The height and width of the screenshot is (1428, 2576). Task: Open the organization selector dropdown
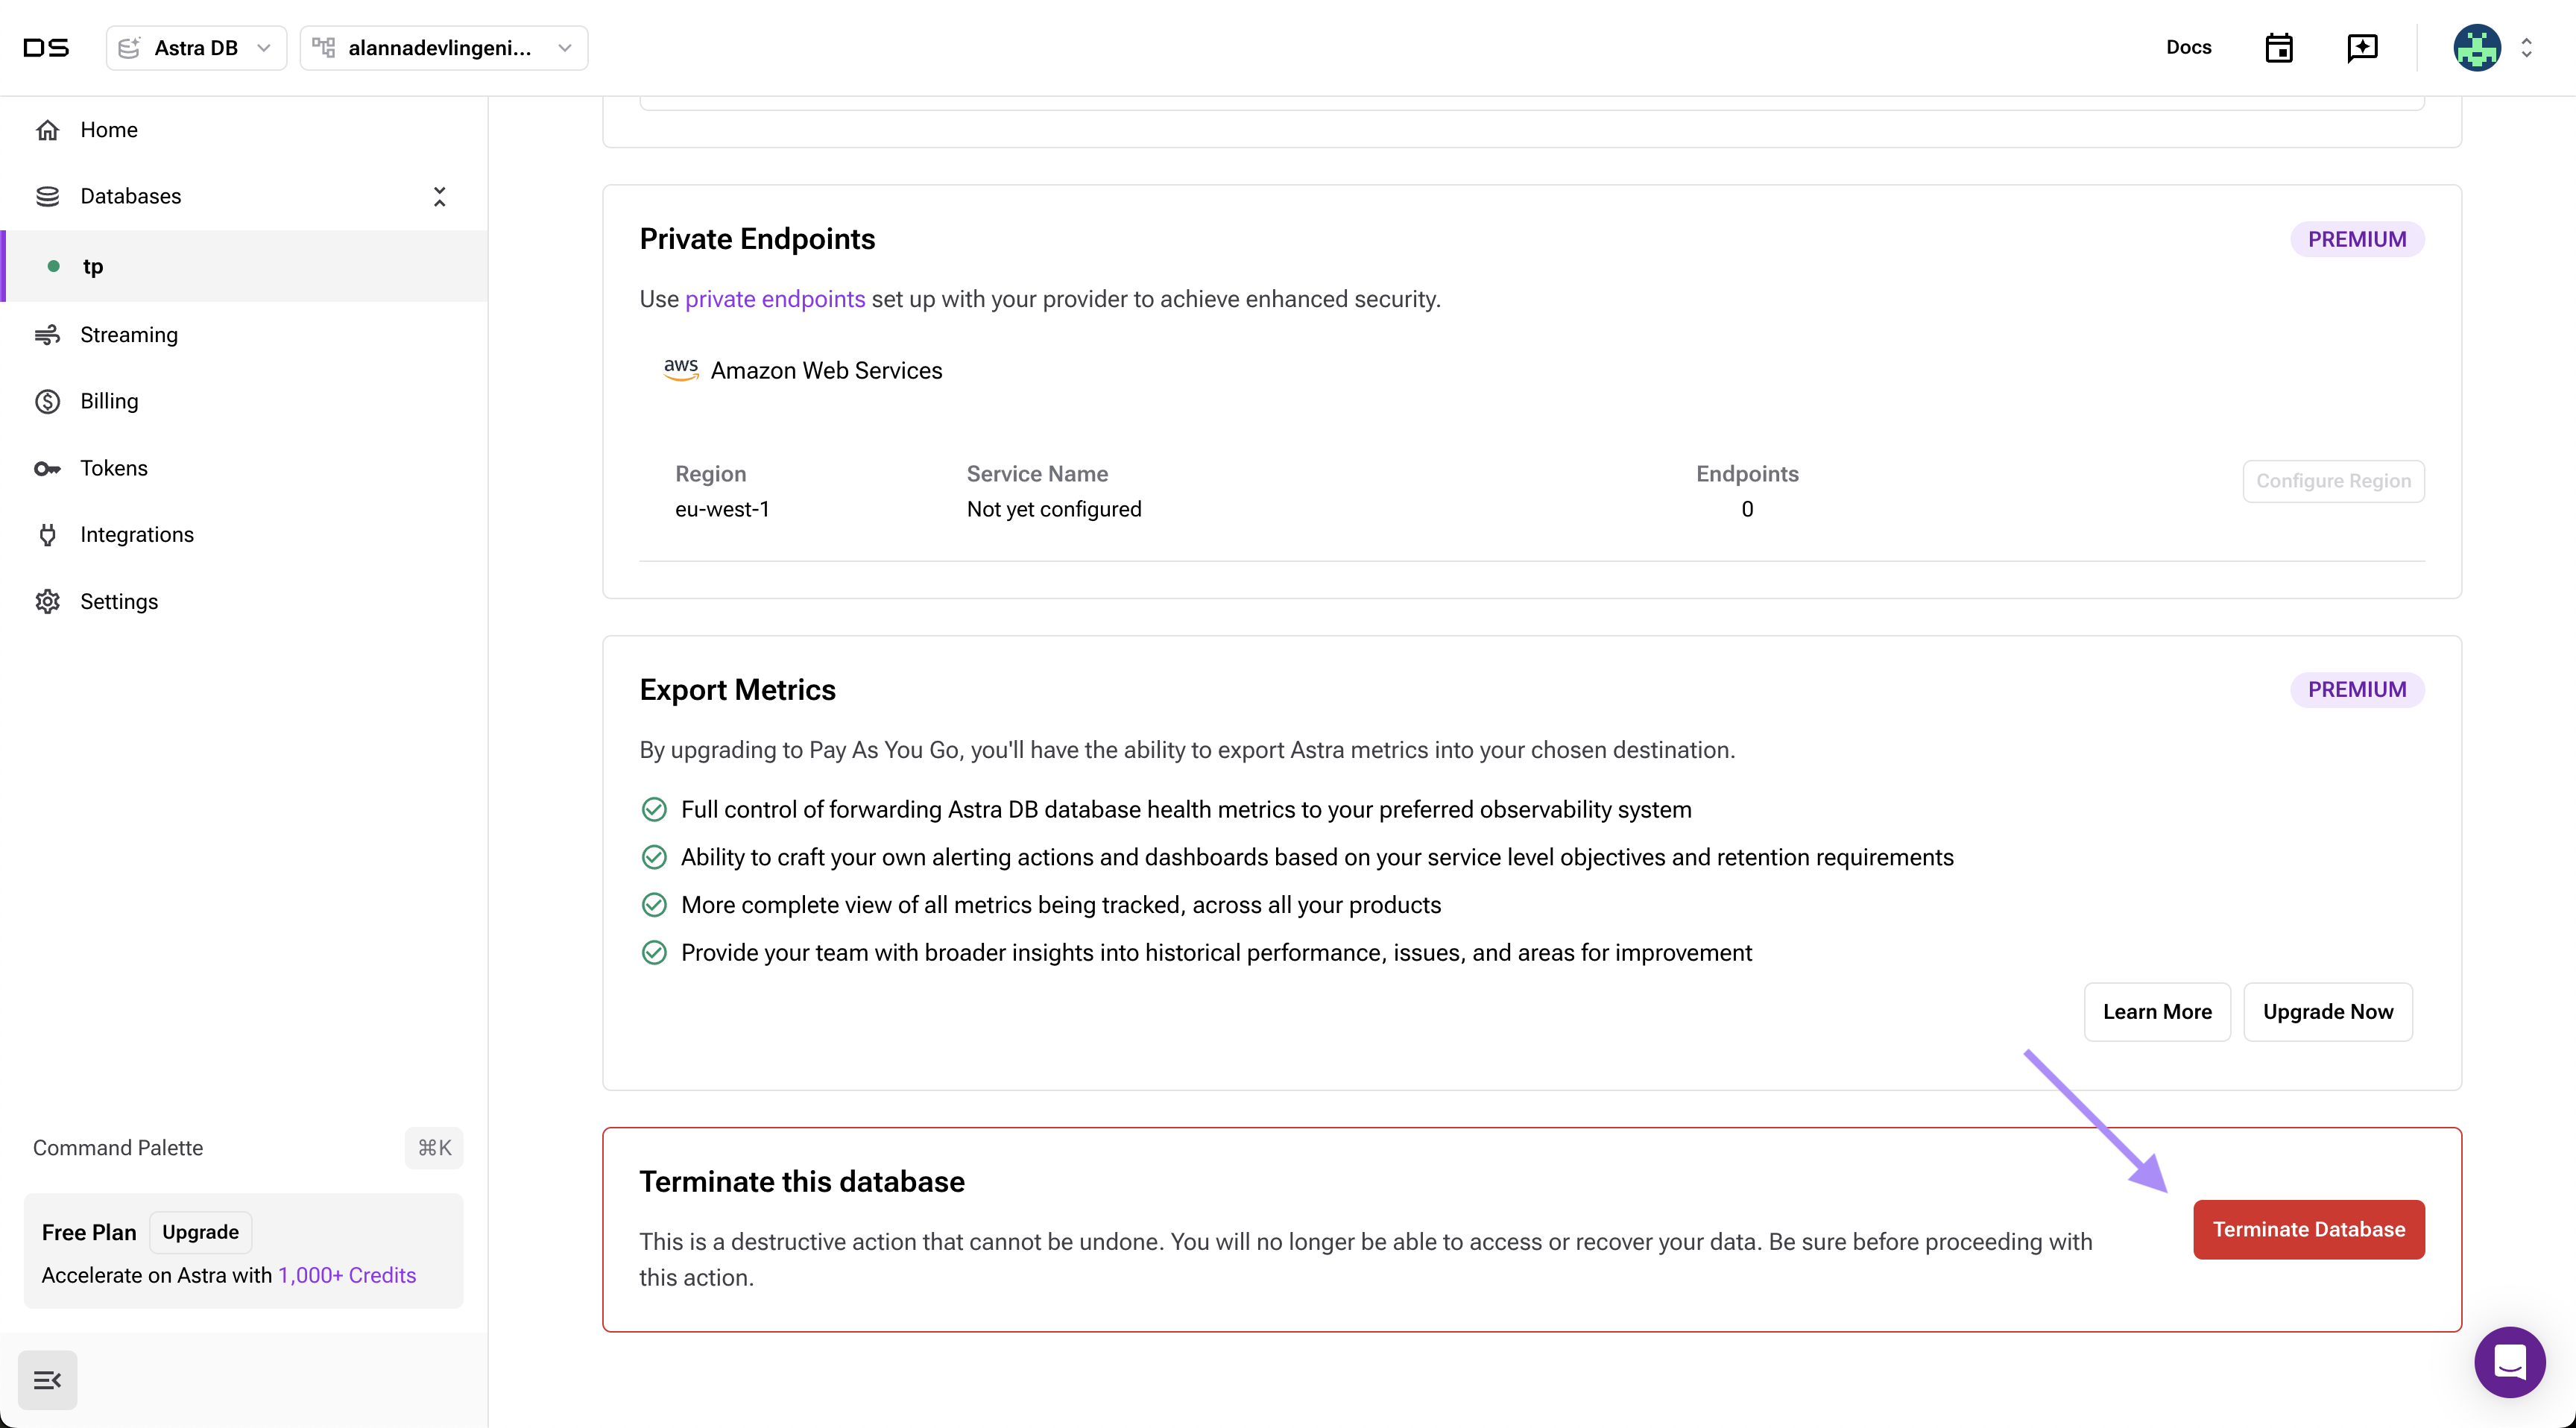click(x=443, y=48)
